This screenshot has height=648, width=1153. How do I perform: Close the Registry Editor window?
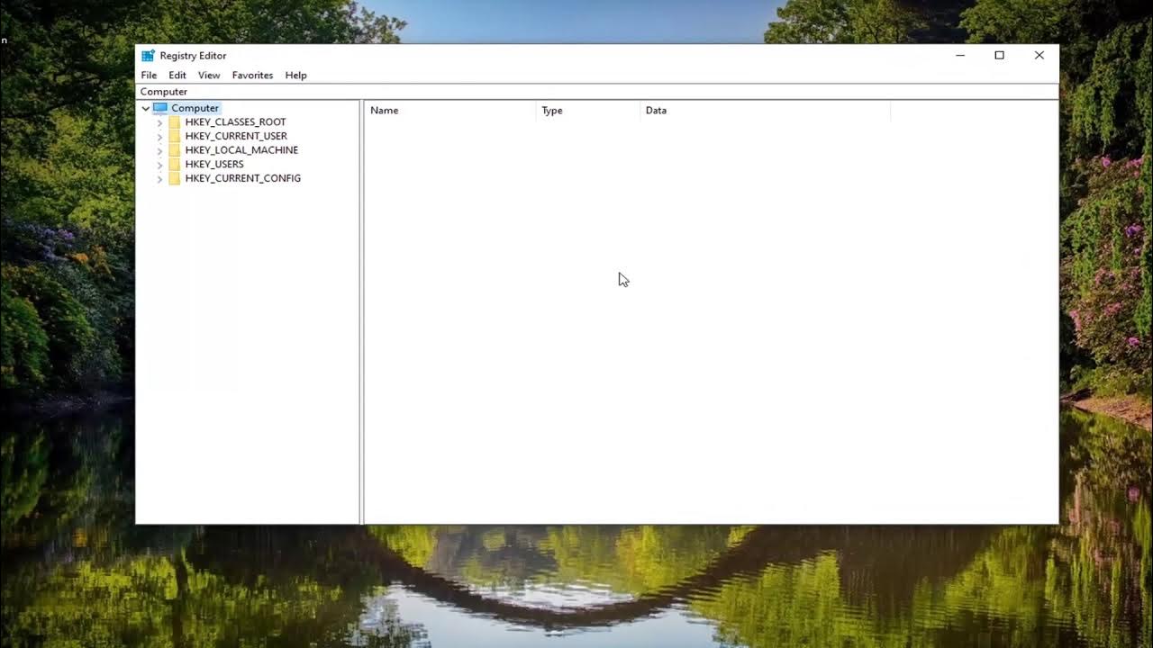[1039, 56]
